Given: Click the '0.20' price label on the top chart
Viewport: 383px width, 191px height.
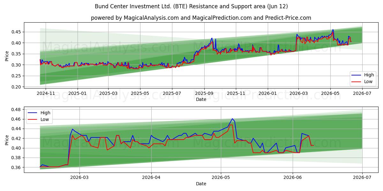Looking at the screenshot, I should coord(17,87).
